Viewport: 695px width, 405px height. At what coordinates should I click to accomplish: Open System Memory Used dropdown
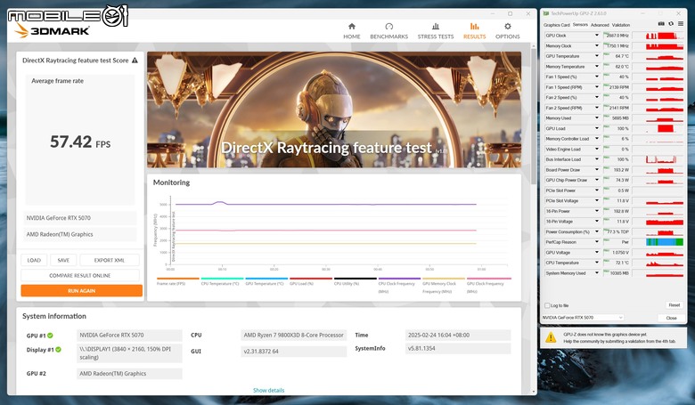click(597, 273)
